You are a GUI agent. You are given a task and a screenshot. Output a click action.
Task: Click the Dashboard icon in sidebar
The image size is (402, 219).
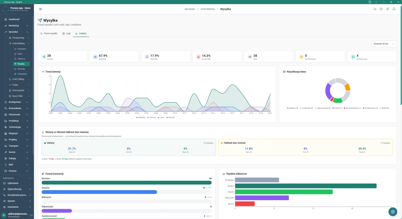point(6,19)
